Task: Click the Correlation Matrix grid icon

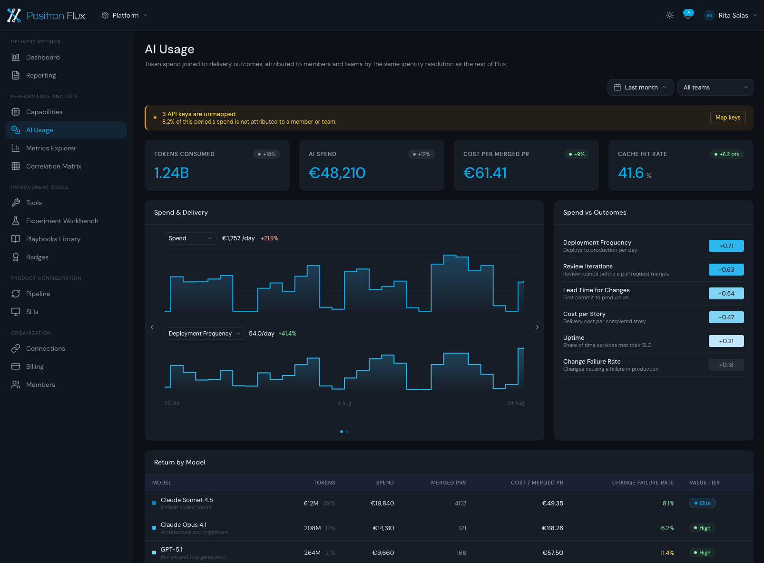Action: pos(16,166)
